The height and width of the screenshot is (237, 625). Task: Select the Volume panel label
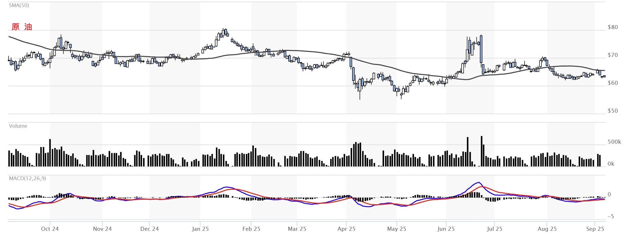click(18, 126)
